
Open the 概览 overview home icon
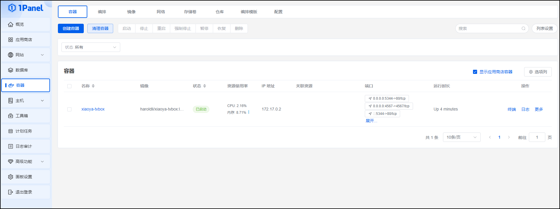tap(11, 24)
